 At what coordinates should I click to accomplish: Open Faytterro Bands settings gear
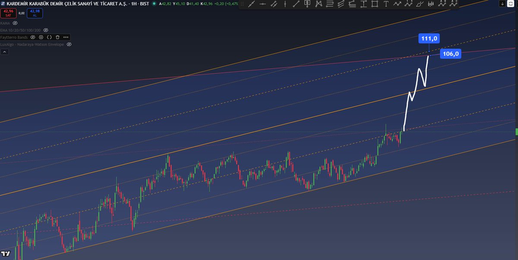pos(41,37)
